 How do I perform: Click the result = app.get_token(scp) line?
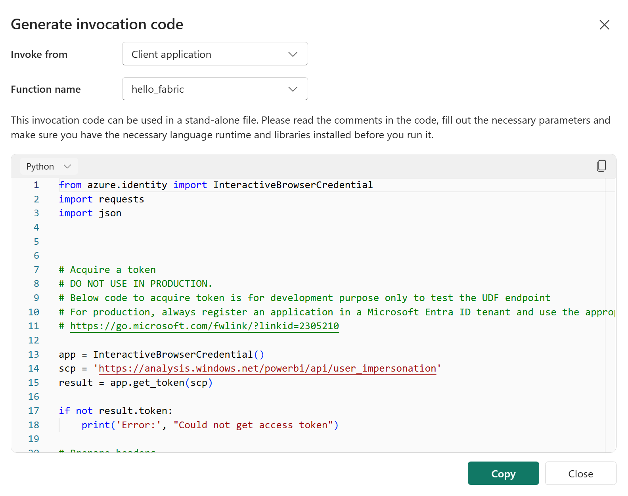coord(136,383)
